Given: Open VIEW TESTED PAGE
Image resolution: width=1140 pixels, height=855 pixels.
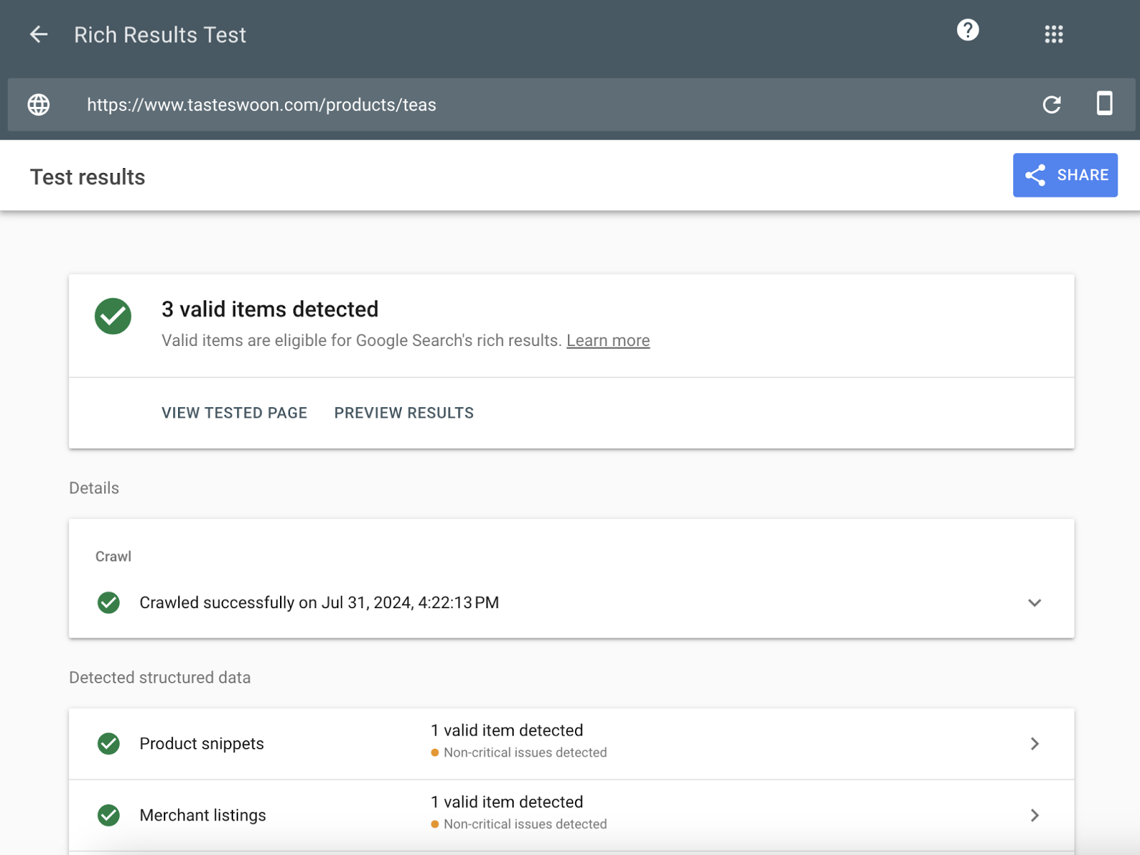Looking at the screenshot, I should point(234,413).
